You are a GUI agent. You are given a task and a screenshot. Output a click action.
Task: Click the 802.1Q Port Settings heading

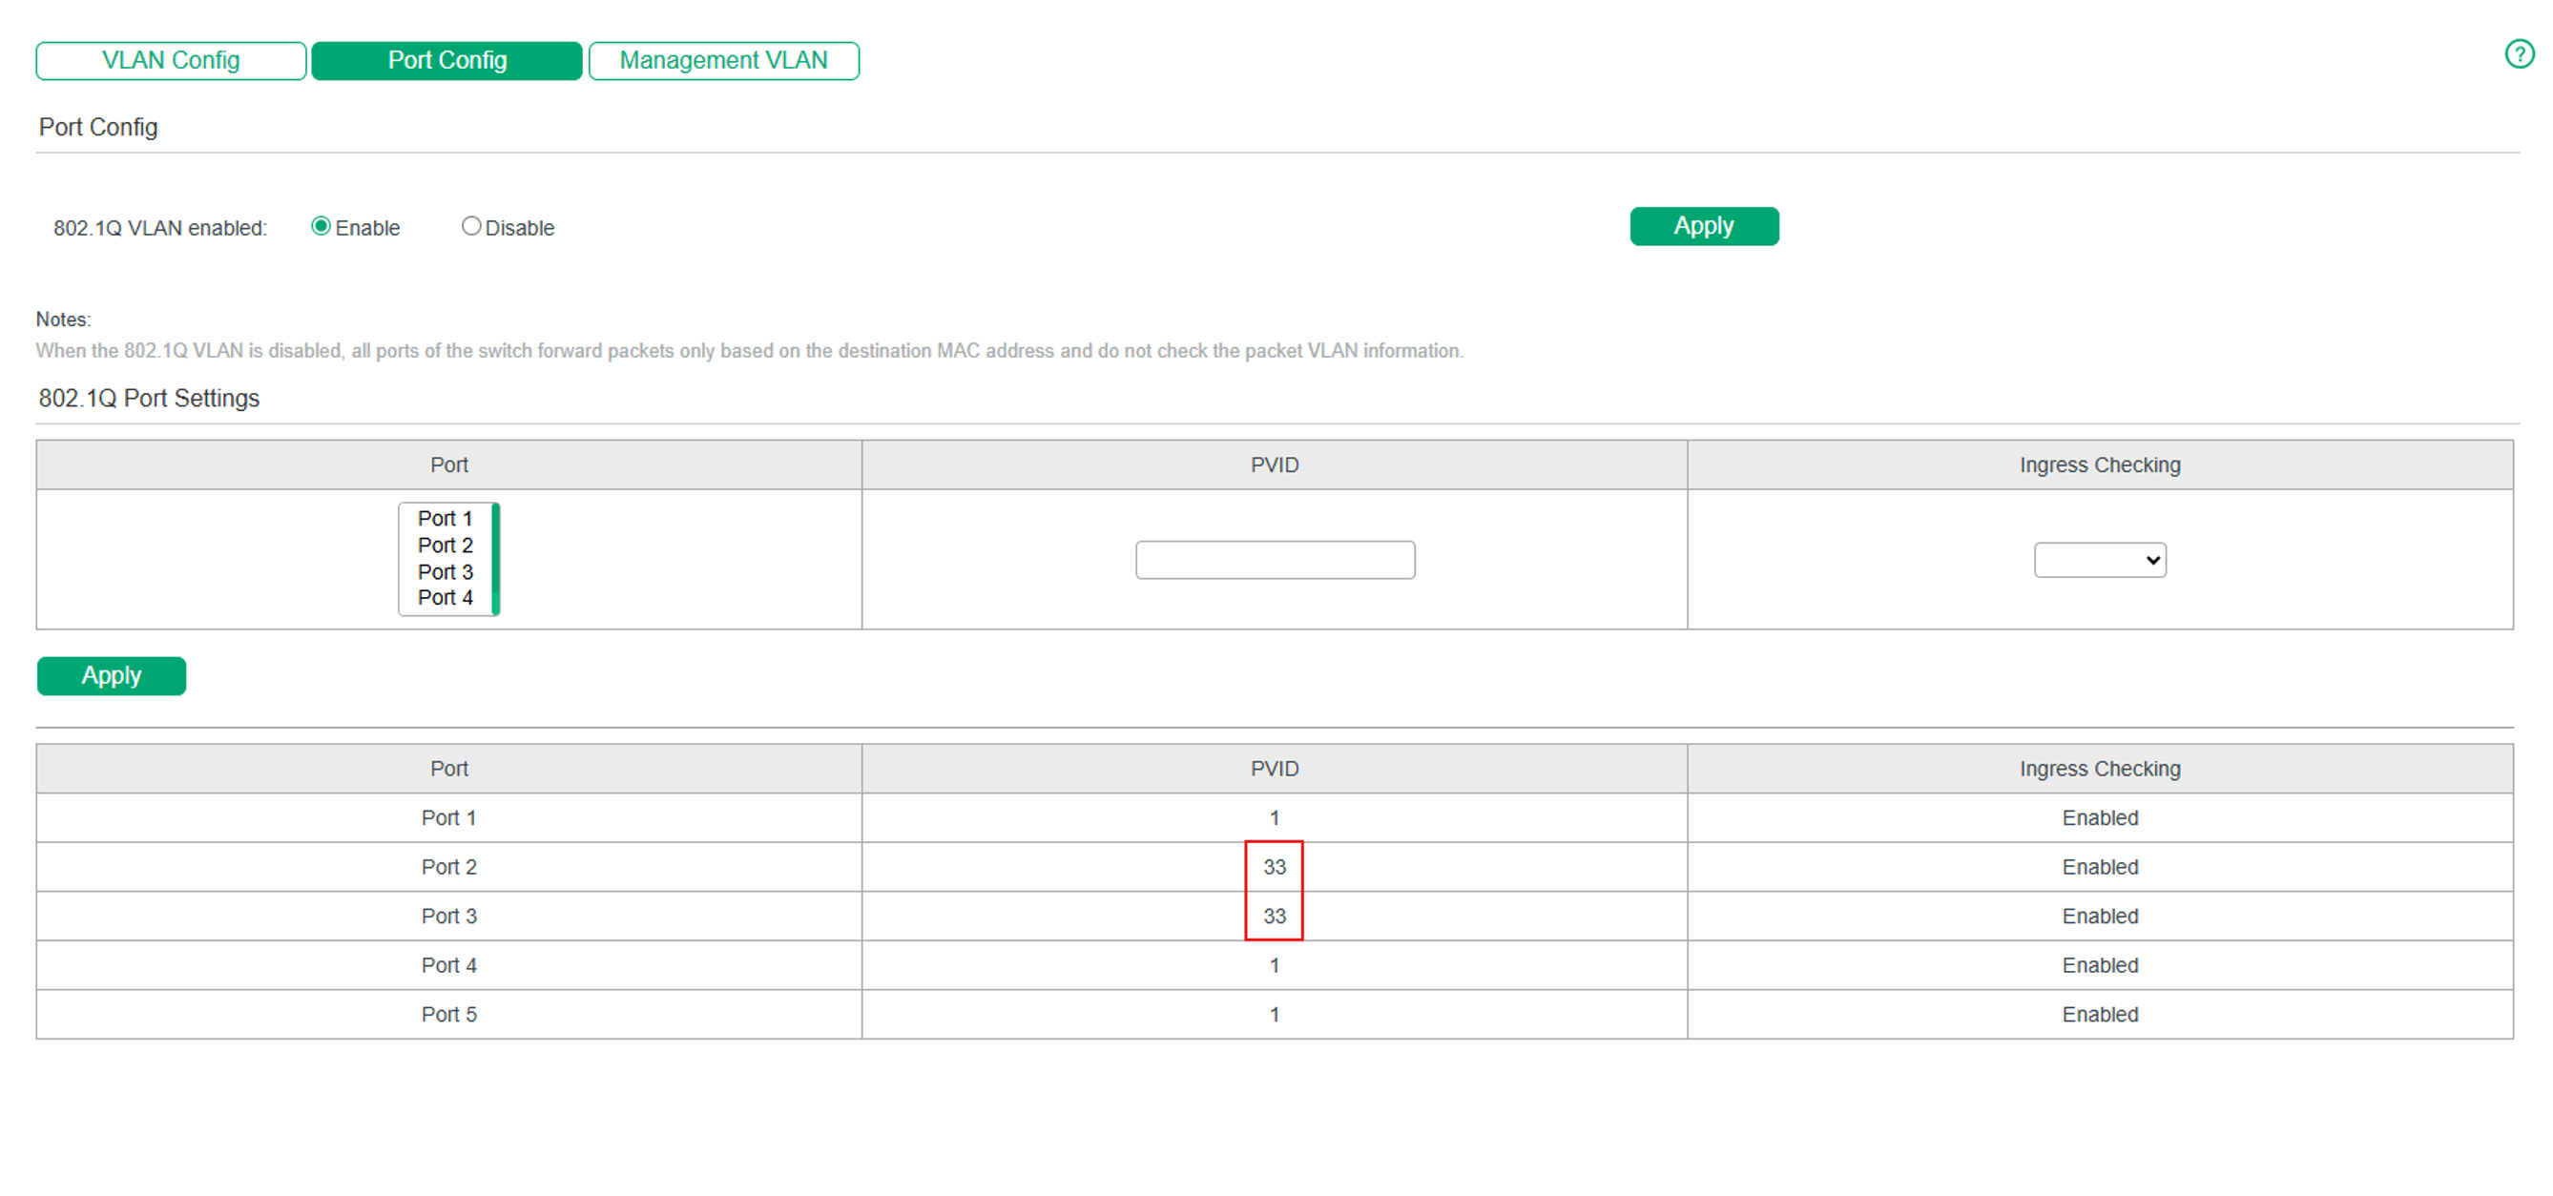point(149,399)
